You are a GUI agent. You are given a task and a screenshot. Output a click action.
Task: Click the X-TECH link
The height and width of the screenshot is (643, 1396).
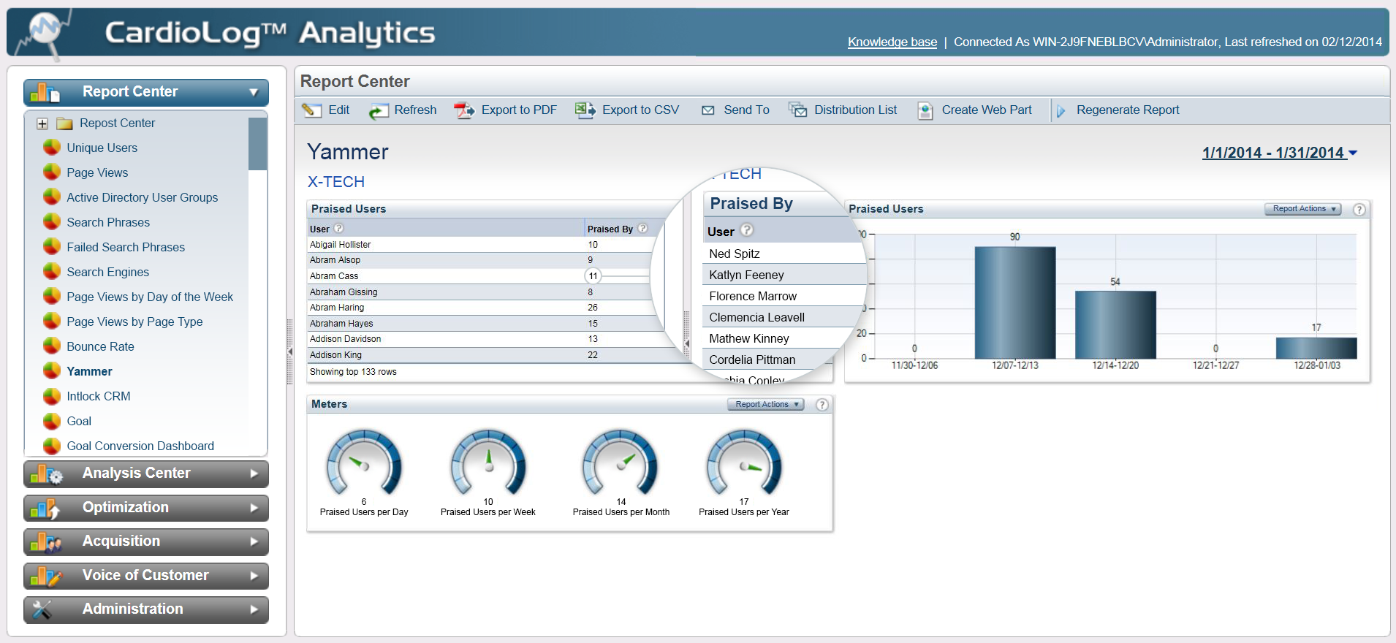tap(336, 182)
